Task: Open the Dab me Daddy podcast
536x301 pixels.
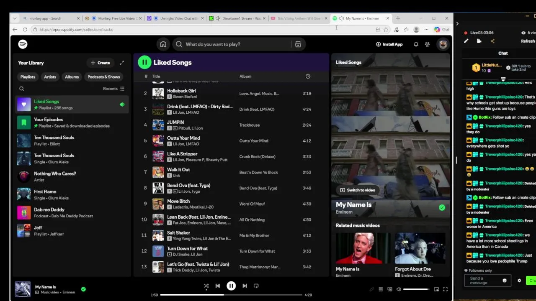Action: tap(72, 212)
